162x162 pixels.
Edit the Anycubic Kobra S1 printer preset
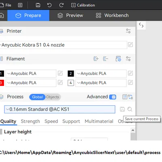tap(130, 45)
